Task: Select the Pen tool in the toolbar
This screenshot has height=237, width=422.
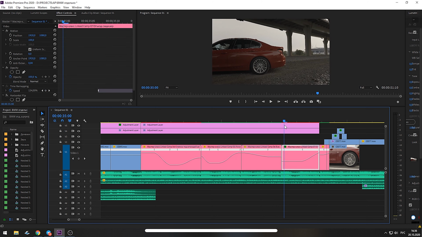Action: point(42,143)
